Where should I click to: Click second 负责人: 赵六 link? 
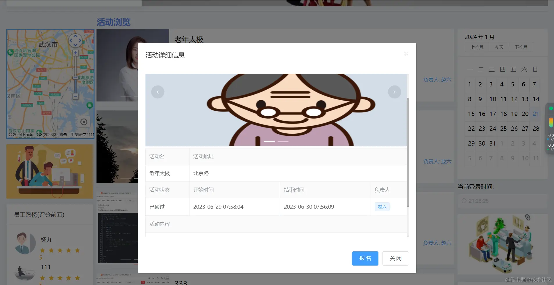pyautogui.click(x=437, y=161)
